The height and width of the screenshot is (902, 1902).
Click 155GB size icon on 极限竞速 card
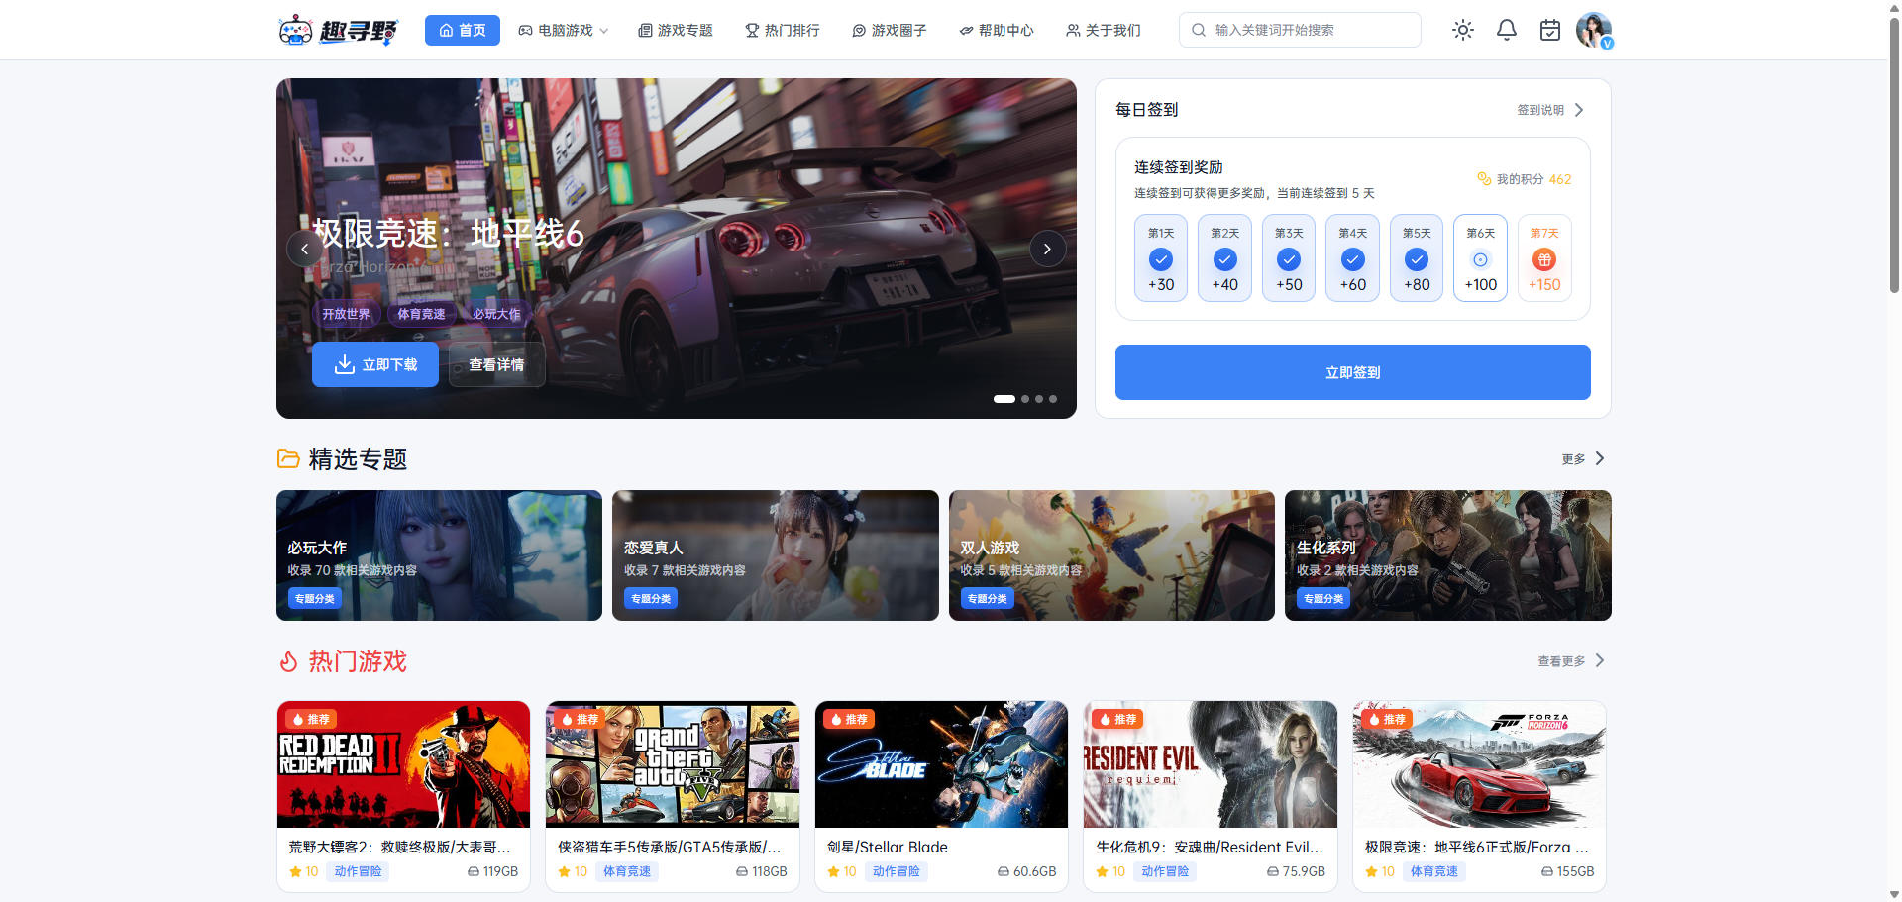tap(1547, 871)
